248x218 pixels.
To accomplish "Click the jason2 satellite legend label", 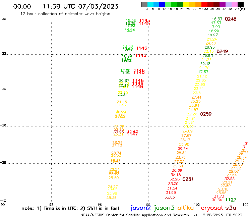I will tap(141, 208).
